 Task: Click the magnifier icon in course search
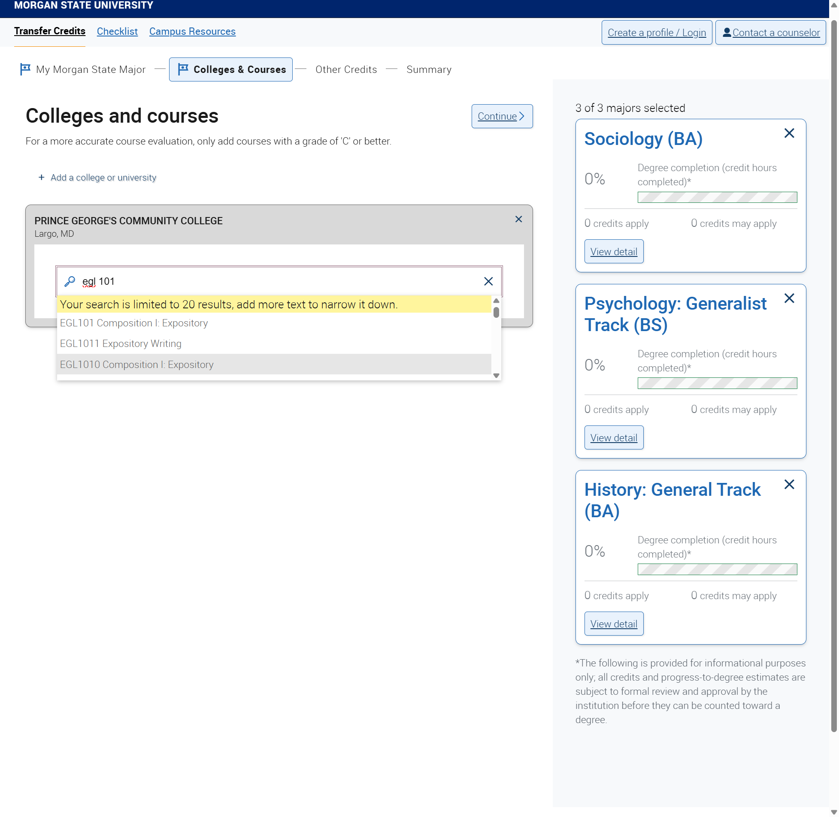(x=70, y=281)
